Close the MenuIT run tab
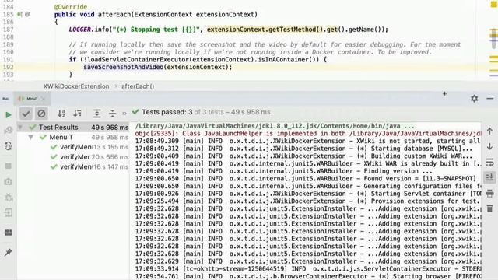This screenshot has width=498, height=280. (44, 99)
